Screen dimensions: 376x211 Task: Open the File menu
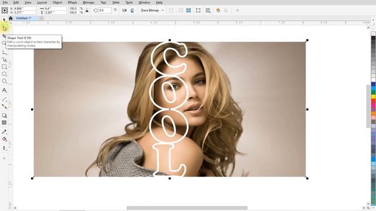5,2
